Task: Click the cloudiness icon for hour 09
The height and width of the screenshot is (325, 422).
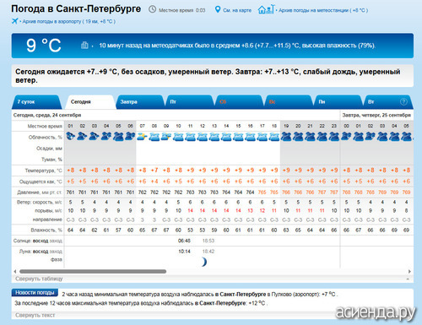Action: point(166,137)
